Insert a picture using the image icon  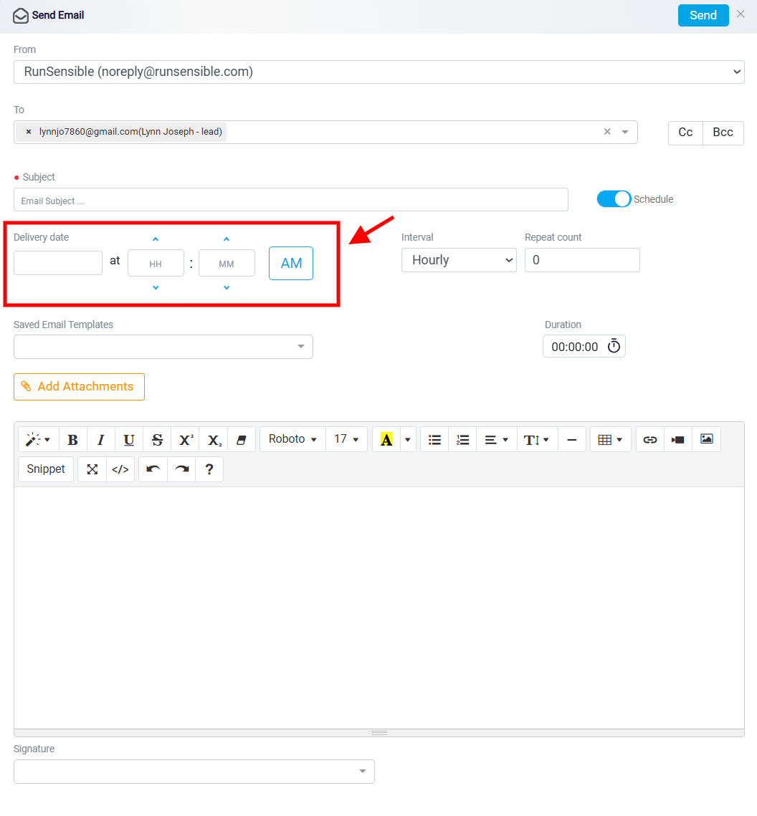[x=707, y=440]
